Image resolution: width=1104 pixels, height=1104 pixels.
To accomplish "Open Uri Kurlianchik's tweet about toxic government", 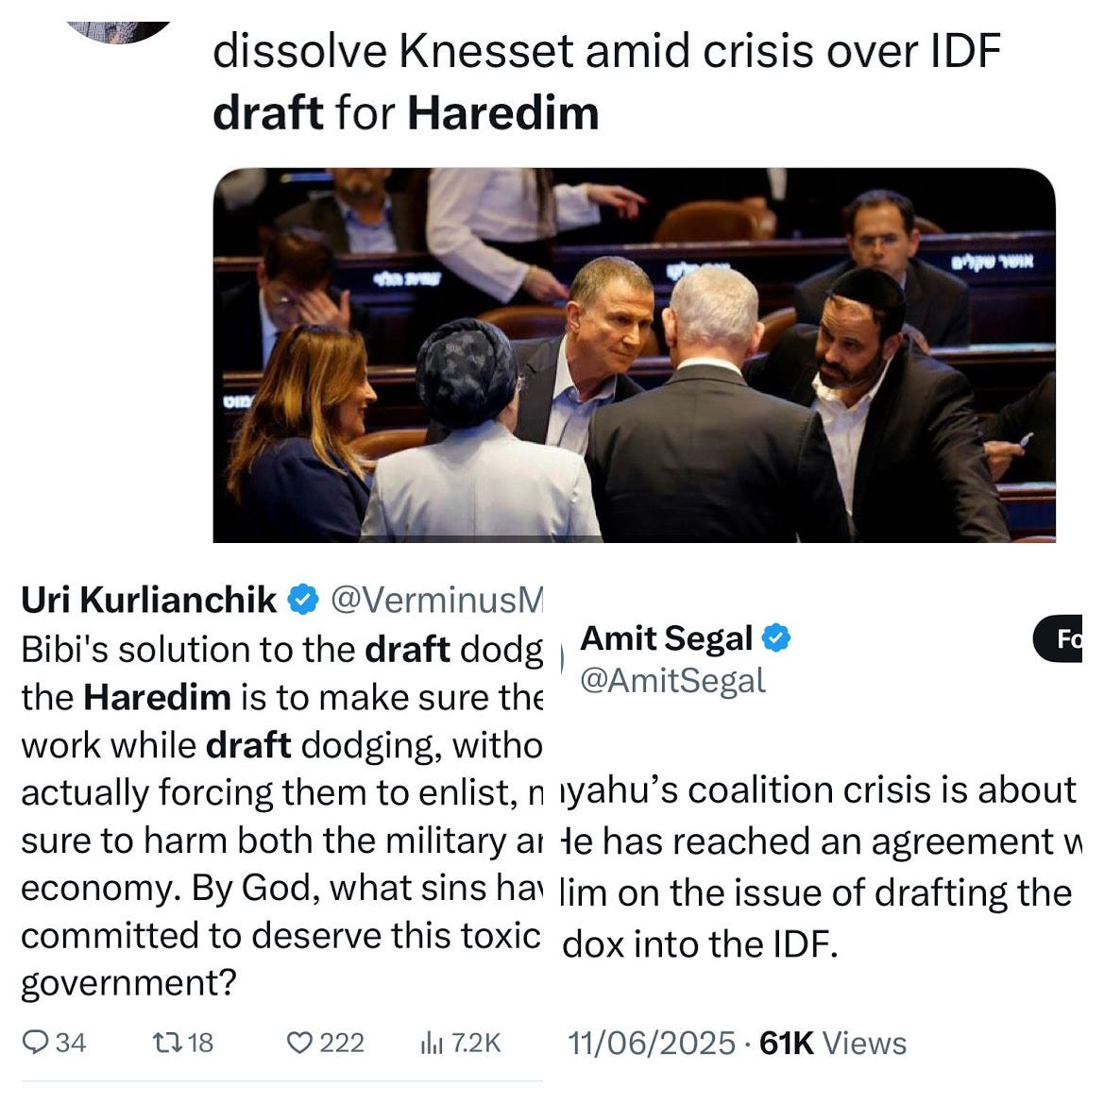I will point(281,815).
